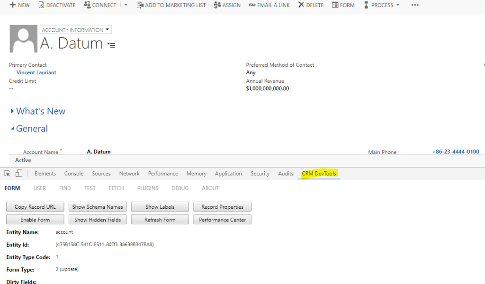Select the FETCH sub-tab
This screenshot has width=485, height=284.
point(117,188)
